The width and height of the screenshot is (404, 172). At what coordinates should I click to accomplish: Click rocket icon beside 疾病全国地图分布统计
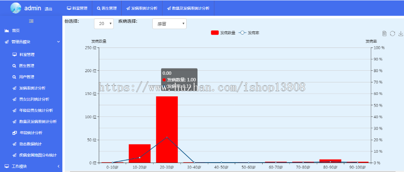click(14, 155)
